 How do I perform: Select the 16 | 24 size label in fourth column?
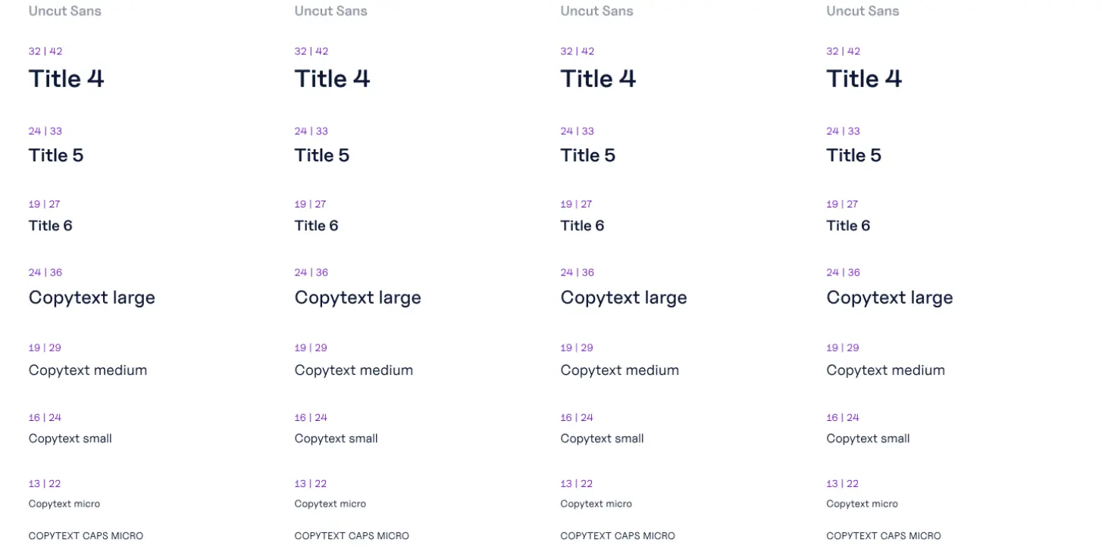[843, 417]
